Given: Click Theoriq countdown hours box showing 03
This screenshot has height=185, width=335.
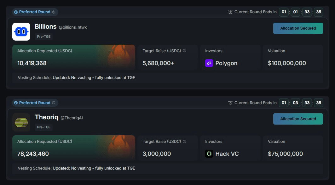Looking at the screenshot, I should (x=295, y=103).
